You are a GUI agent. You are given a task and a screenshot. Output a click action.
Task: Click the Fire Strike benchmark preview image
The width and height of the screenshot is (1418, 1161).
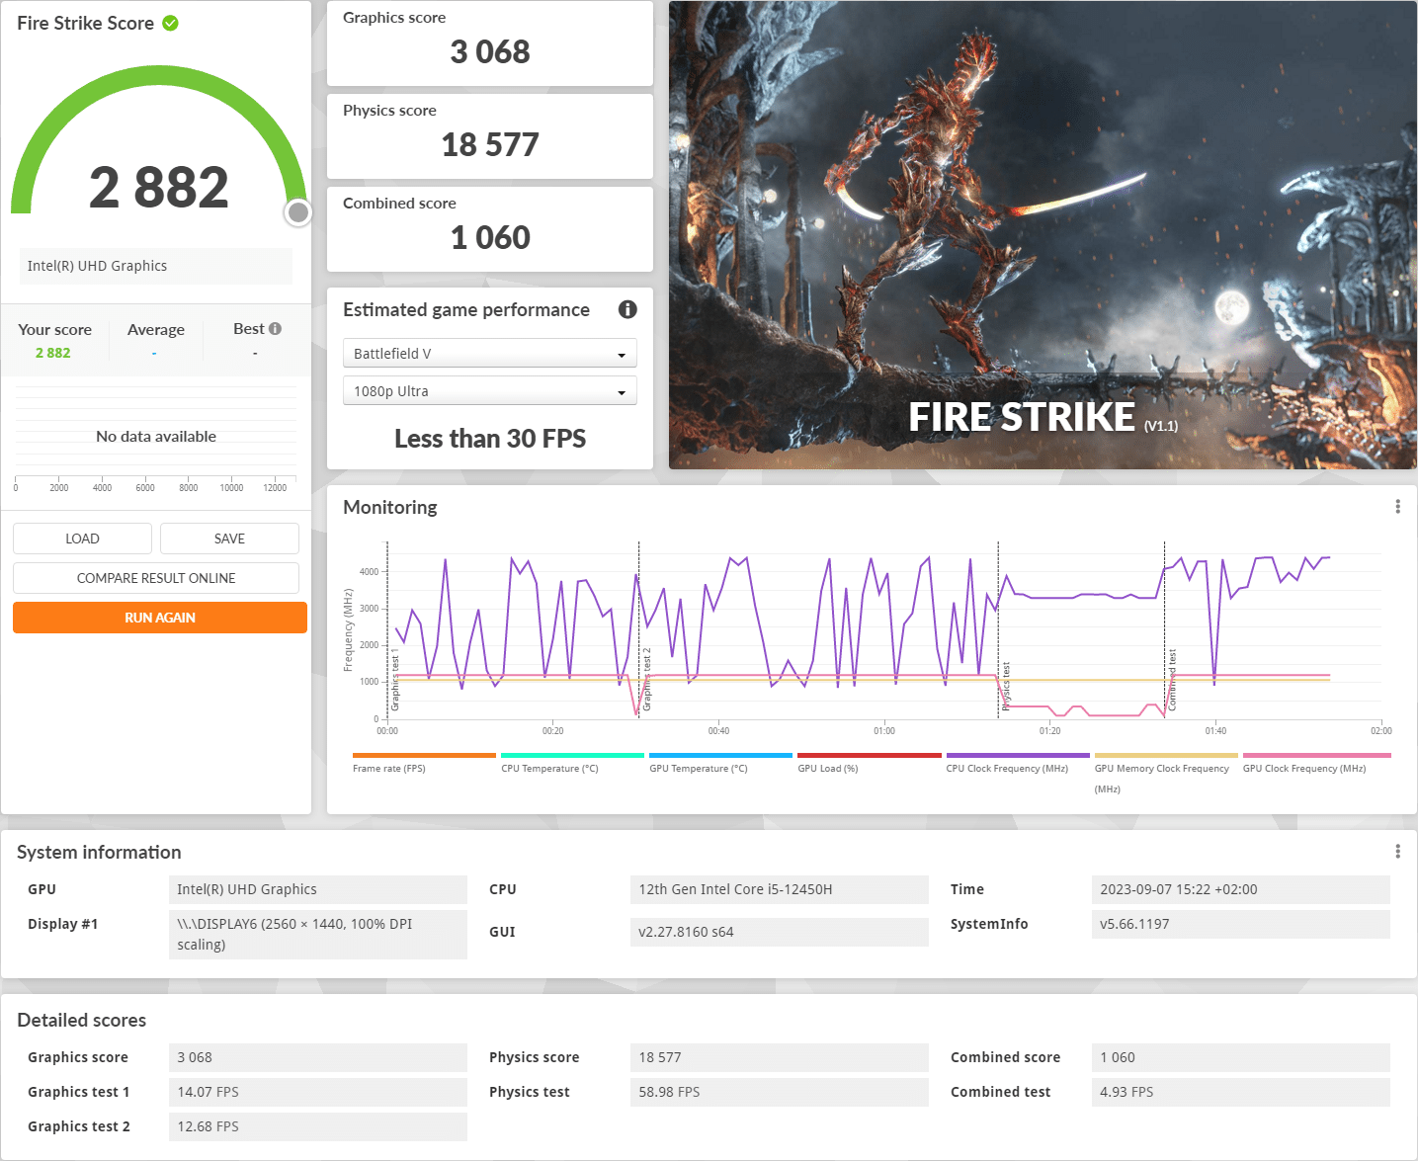[1043, 235]
